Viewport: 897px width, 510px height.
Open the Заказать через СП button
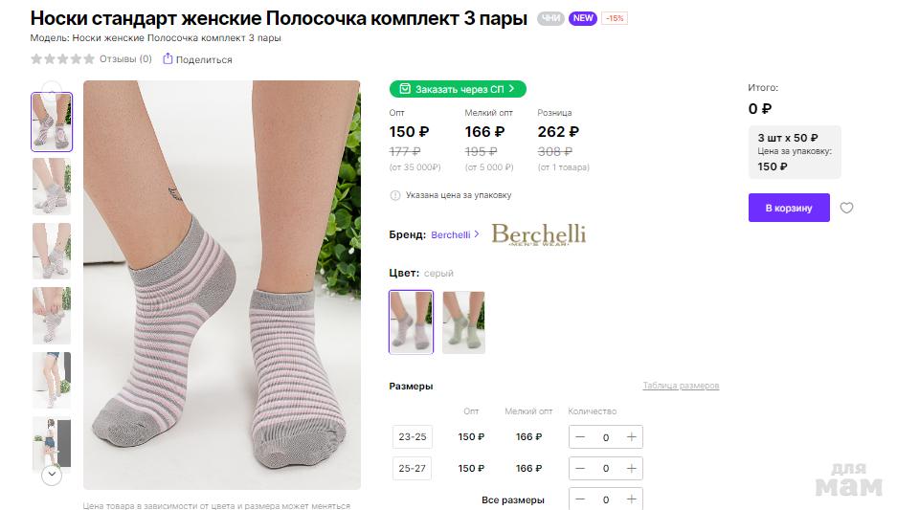458,89
